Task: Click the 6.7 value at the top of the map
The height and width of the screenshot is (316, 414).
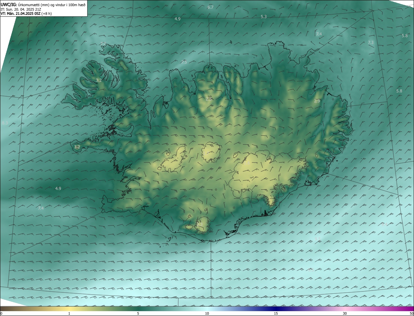Action: pyautogui.click(x=210, y=7)
